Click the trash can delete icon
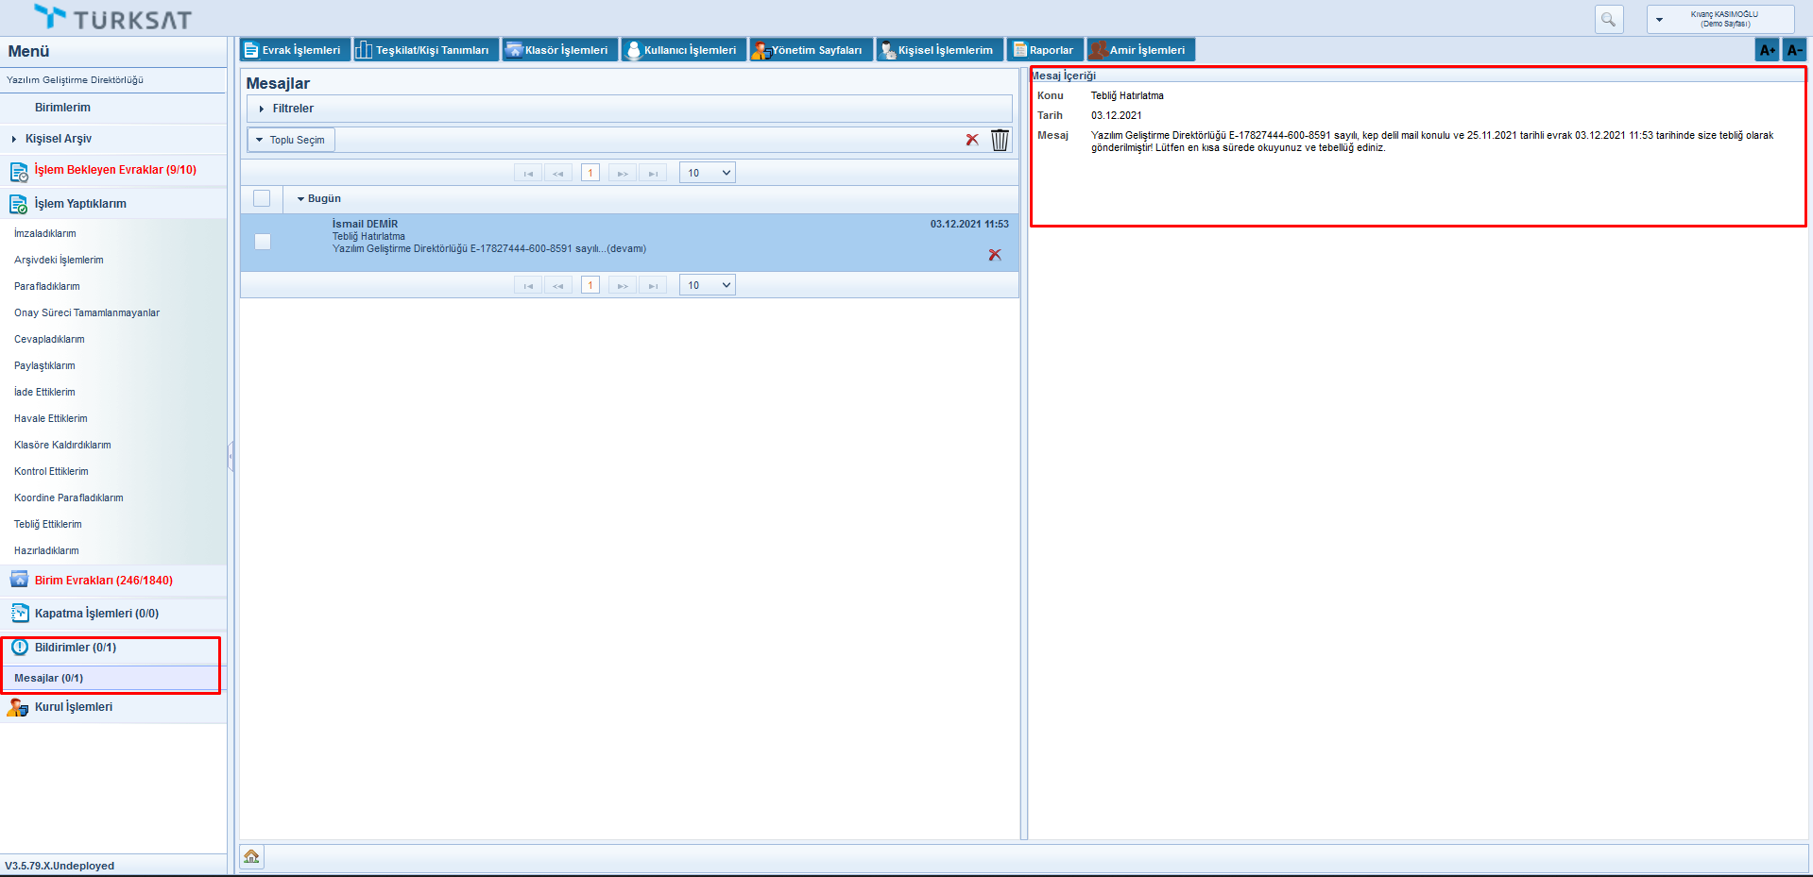This screenshot has width=1813, height=877. (1000, 140)
